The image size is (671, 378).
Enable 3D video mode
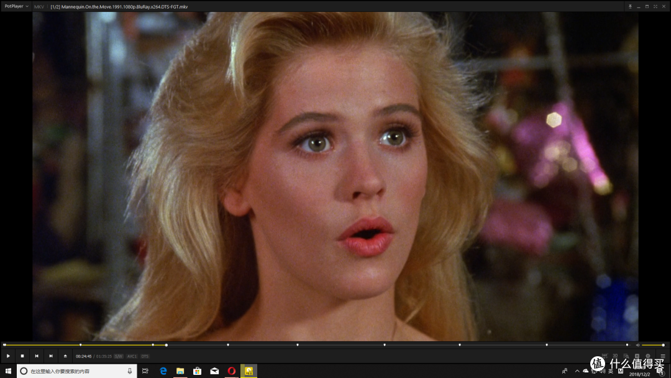tap(615, 356)
